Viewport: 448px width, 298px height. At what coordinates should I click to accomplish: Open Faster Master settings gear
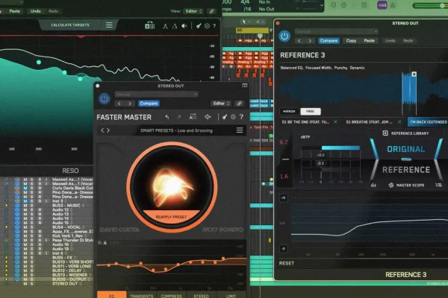pos(233,117)
